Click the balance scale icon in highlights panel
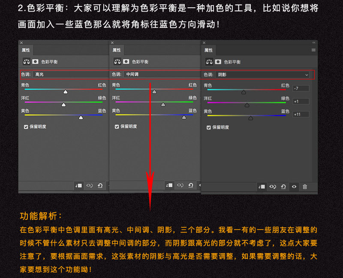 click(26, 61)
